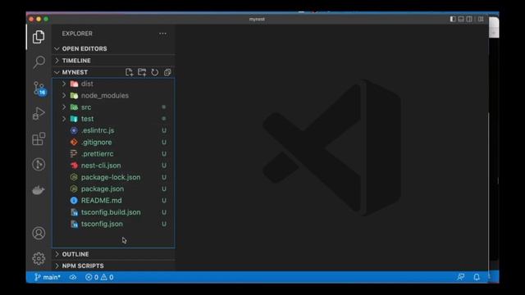Open the Search view in activity bar
Image resolution: width=525 pixels, height=295 pixels.
[39, 62]
